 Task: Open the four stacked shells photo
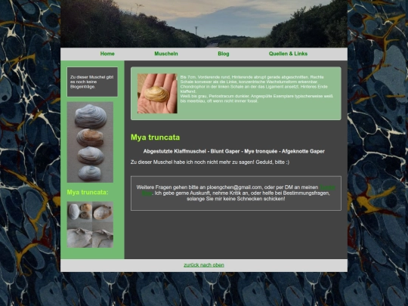point(90,142)
